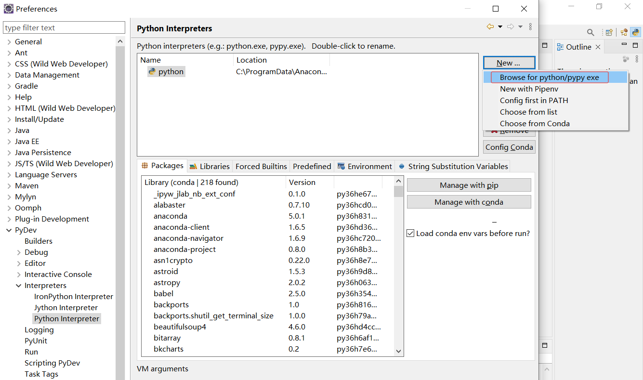
Task: Go back with the yellow arrow icon
Action: pyautogui.click(x=490, y=27)
